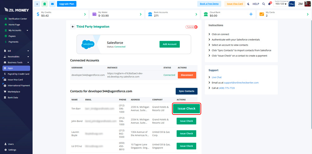Expand My Cards card arrow

coord(308,14)
